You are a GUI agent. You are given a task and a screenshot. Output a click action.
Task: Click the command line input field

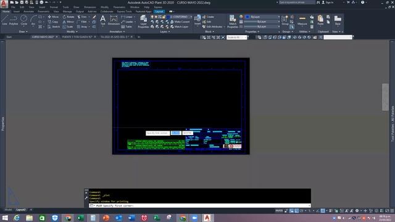[200, 205]
